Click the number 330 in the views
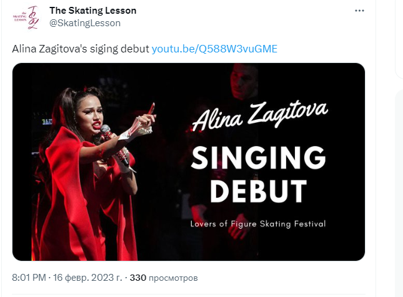This screenshot has width=403, height=297. pos(137,276)
